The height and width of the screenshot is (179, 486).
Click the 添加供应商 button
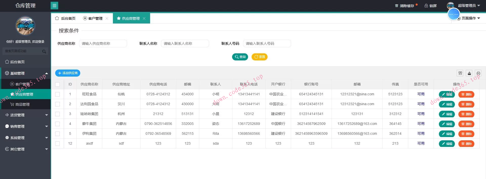pos(68,73)
